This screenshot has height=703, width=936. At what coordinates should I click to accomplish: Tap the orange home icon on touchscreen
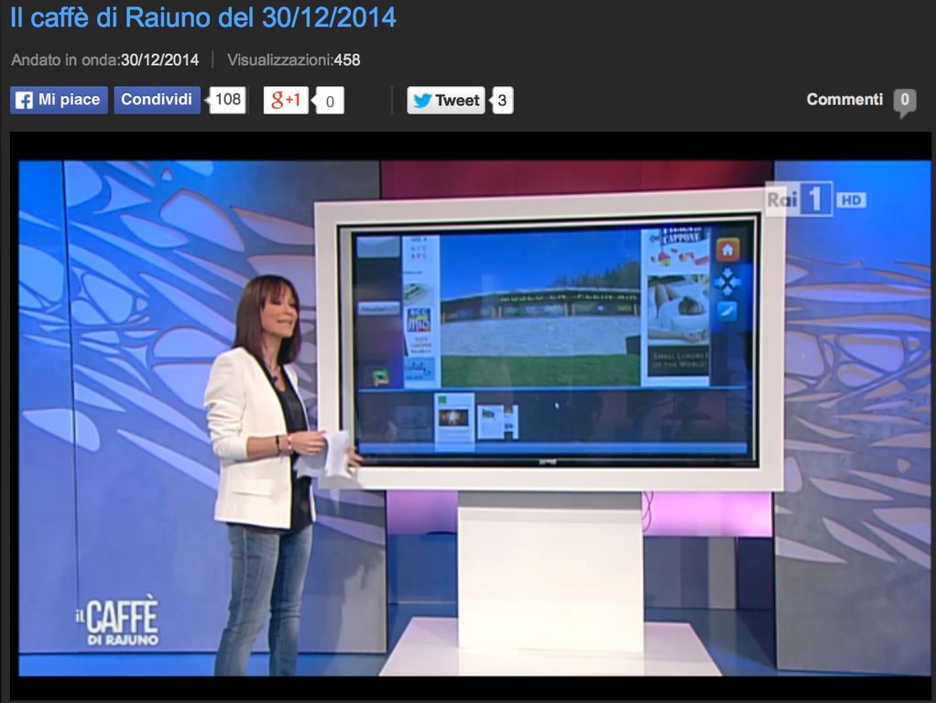[727, 249]
